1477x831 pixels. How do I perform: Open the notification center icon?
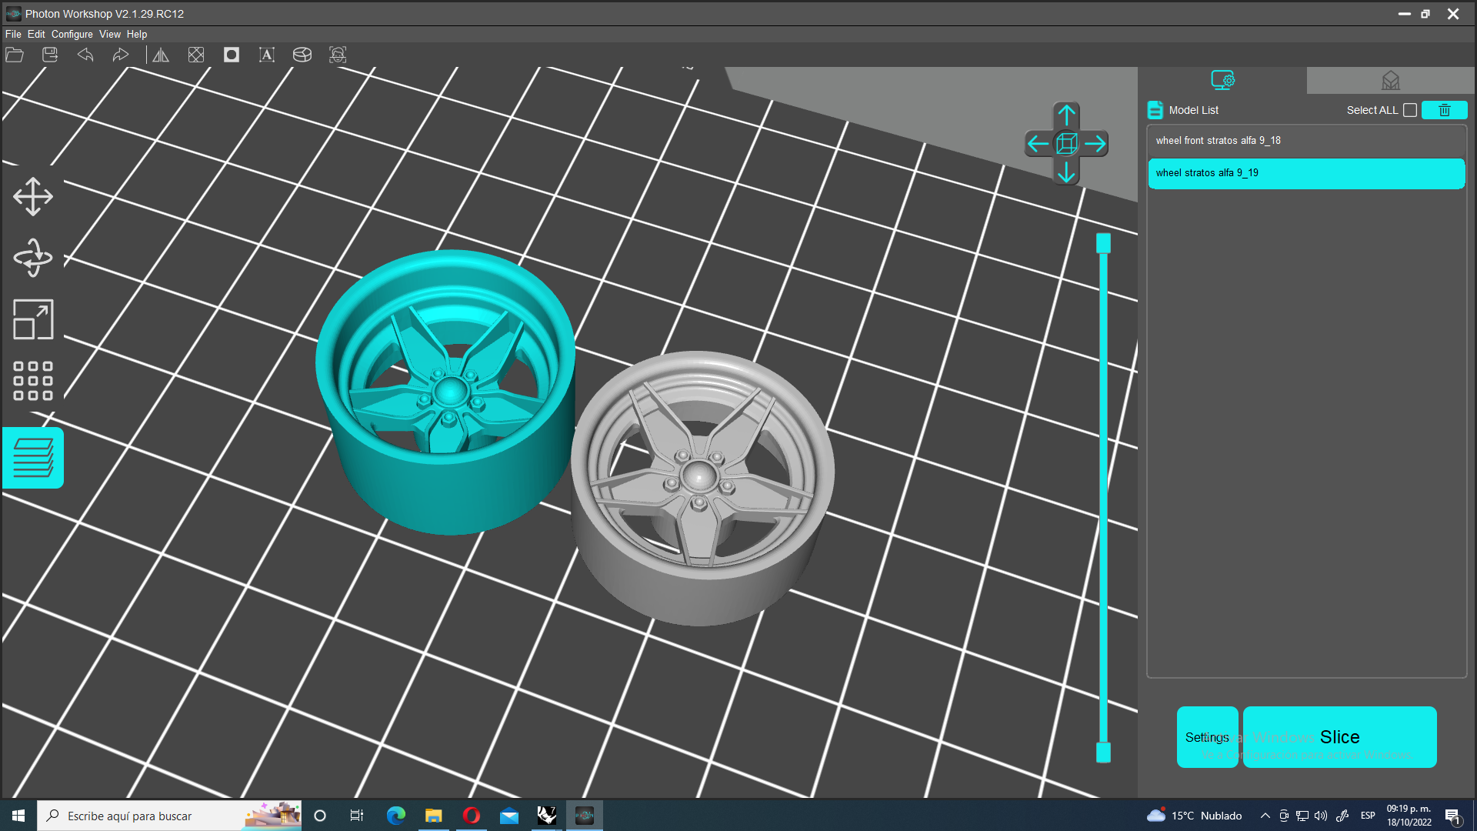(1452, 816)
